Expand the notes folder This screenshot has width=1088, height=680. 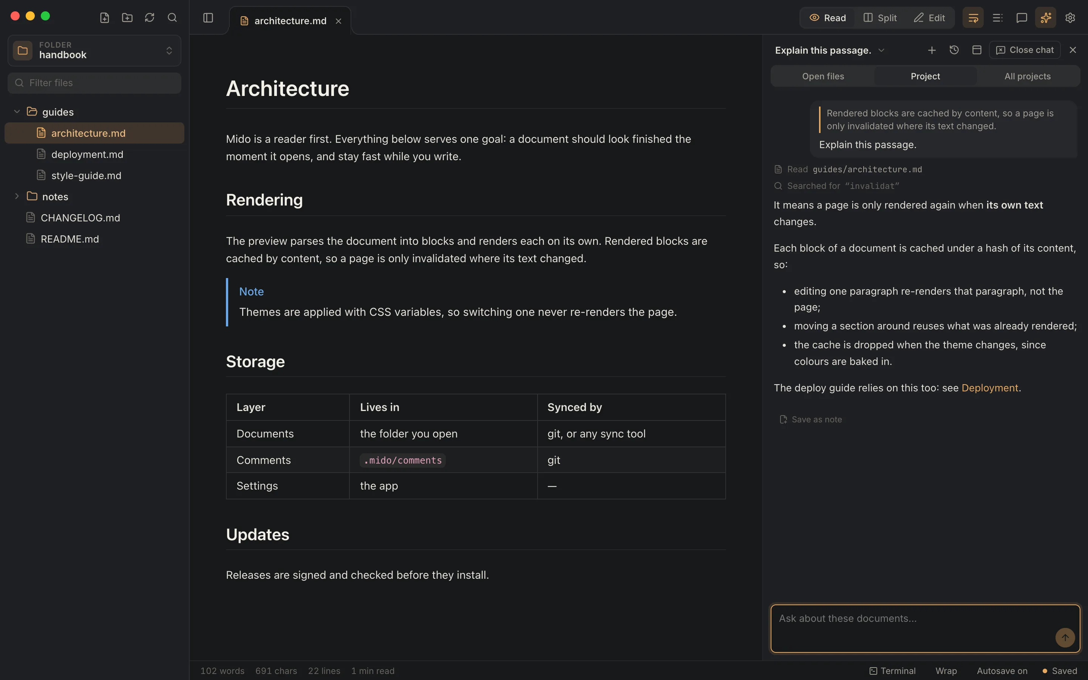click(x=17, y=196)
